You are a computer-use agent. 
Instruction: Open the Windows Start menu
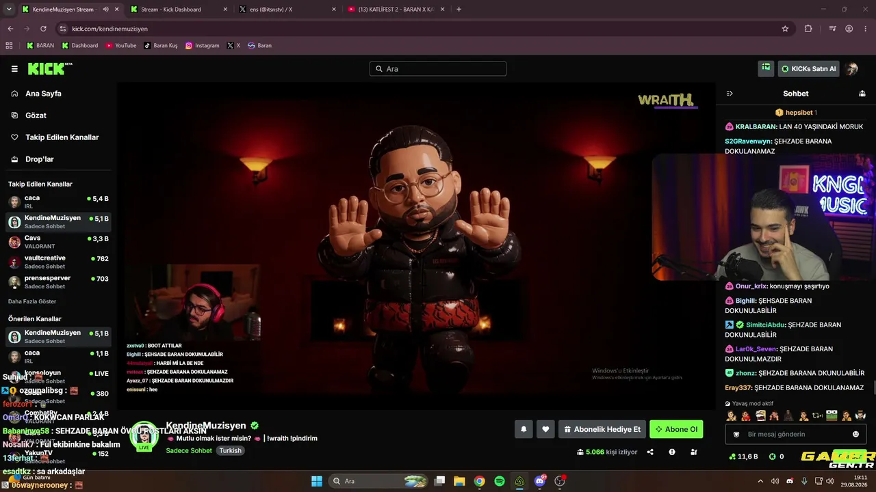317,481
